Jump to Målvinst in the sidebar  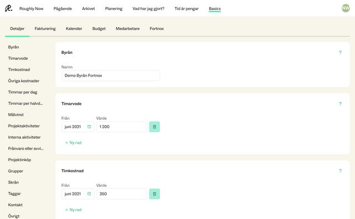(x=16, y=115)
